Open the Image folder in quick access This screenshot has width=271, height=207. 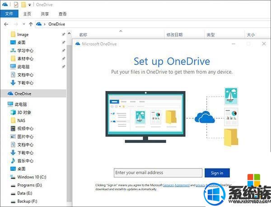[x=23, y=34]
